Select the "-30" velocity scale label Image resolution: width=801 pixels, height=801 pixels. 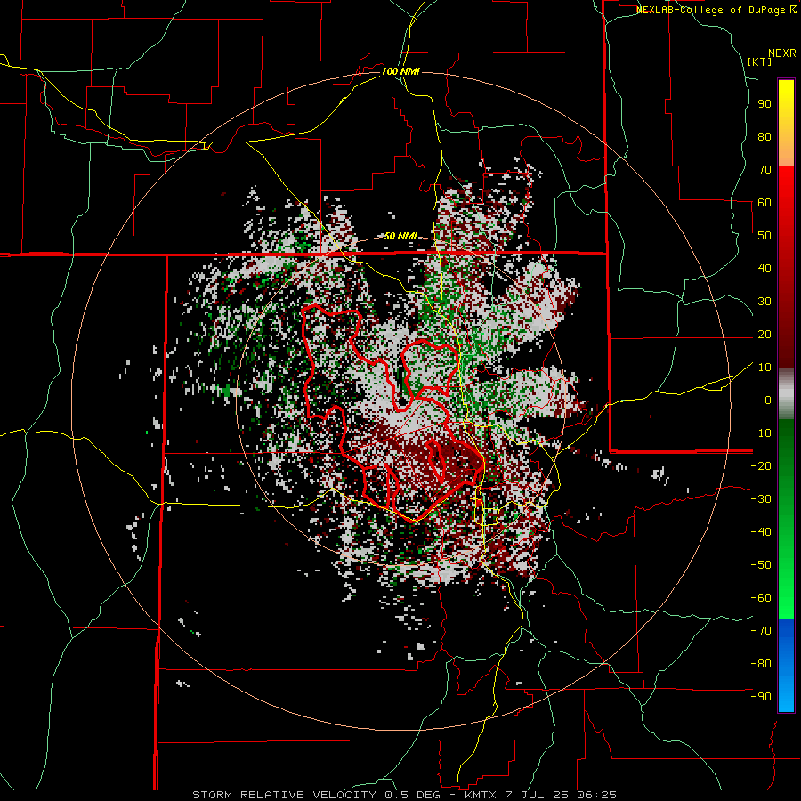click(761, 499)
